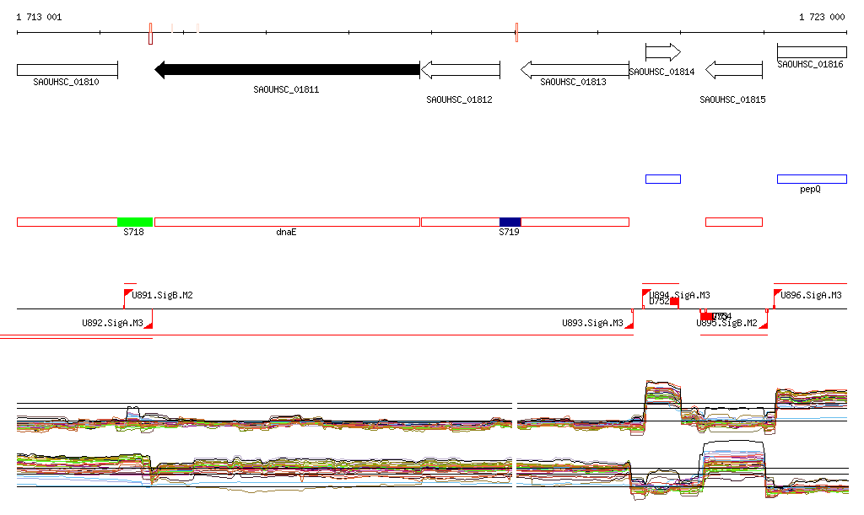Click the SAOUHSC_01810 label text

click(x=66, y=82)
